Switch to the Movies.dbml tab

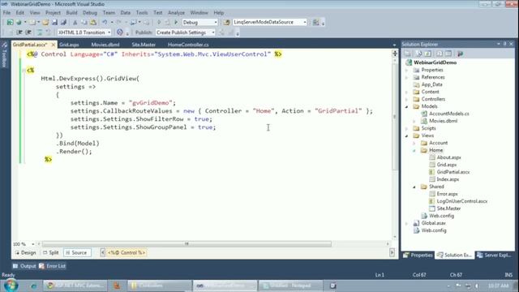(x=105, y=45)
